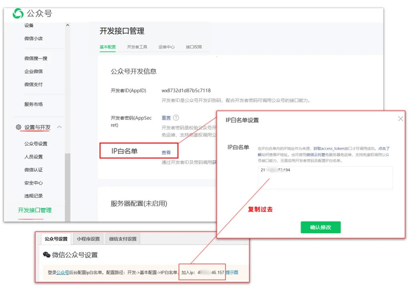Close the IP白名单设置 dialog
This screenshot has height=291, width=410.
point(400,119)
